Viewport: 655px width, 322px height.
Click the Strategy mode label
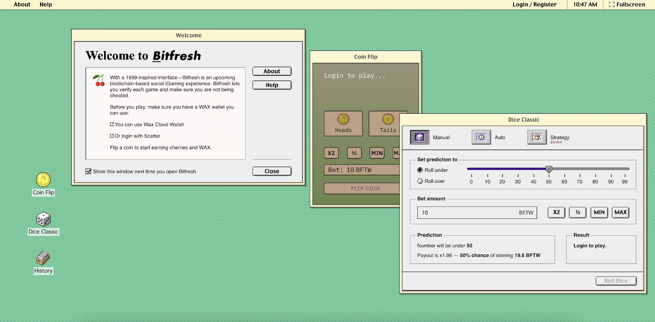click(560, 137)
